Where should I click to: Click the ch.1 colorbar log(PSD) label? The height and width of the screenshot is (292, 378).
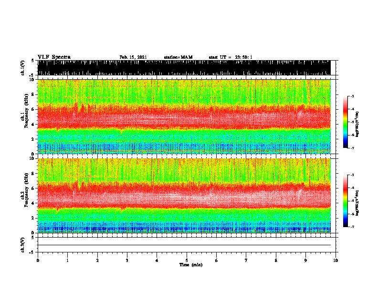click(x=357, y=124)
